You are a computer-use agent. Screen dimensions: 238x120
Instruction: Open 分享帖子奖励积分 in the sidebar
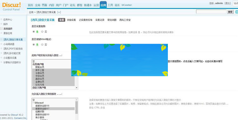(12, 62)
